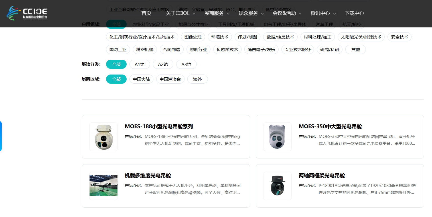The image size is (432, 217).
Task: Open MOES-350 large pod product image
Action: click(277, 137)
